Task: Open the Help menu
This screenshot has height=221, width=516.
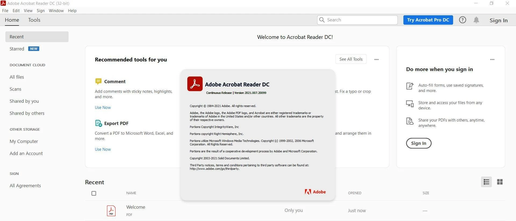Action: point(72,11)
